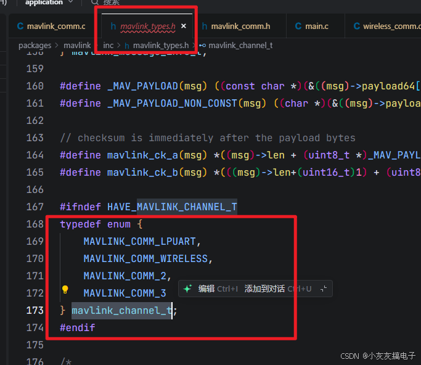Click the yellow lightbulb quick-fix icon
Image resolution: width=421 pixels, height=365 pixels.
coord(65,290)
